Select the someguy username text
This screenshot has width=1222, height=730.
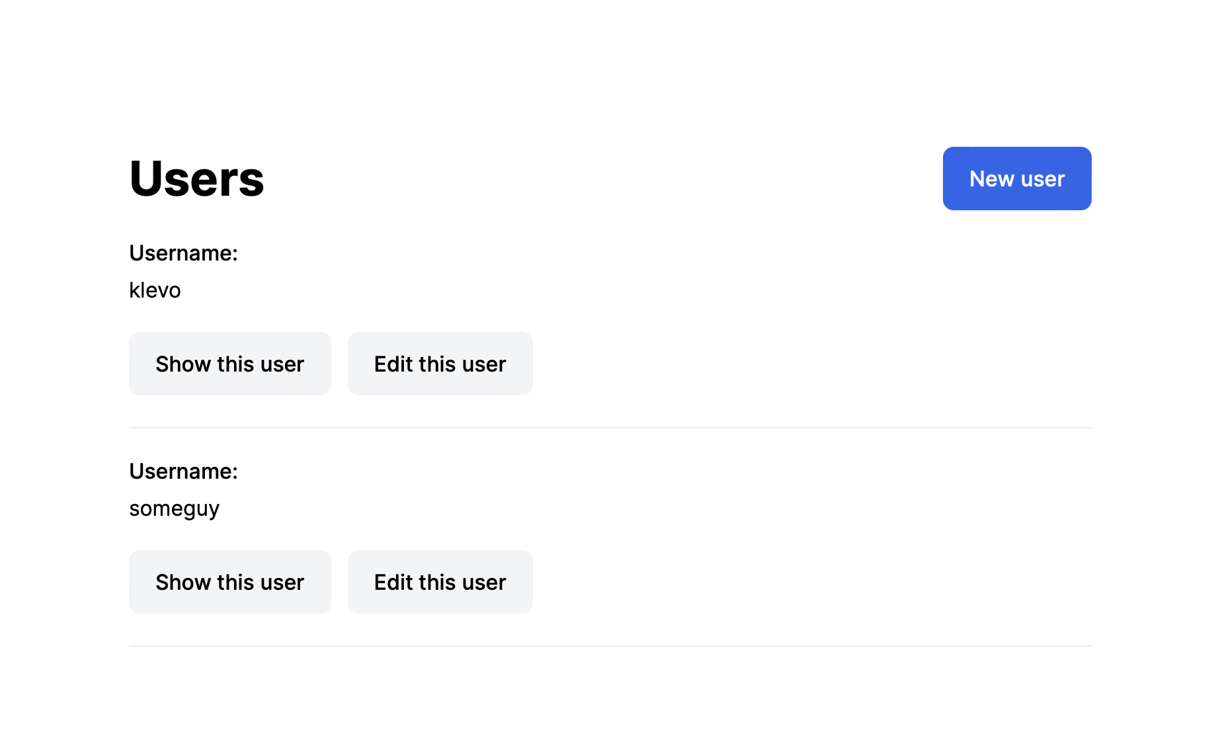pos(174,508)
